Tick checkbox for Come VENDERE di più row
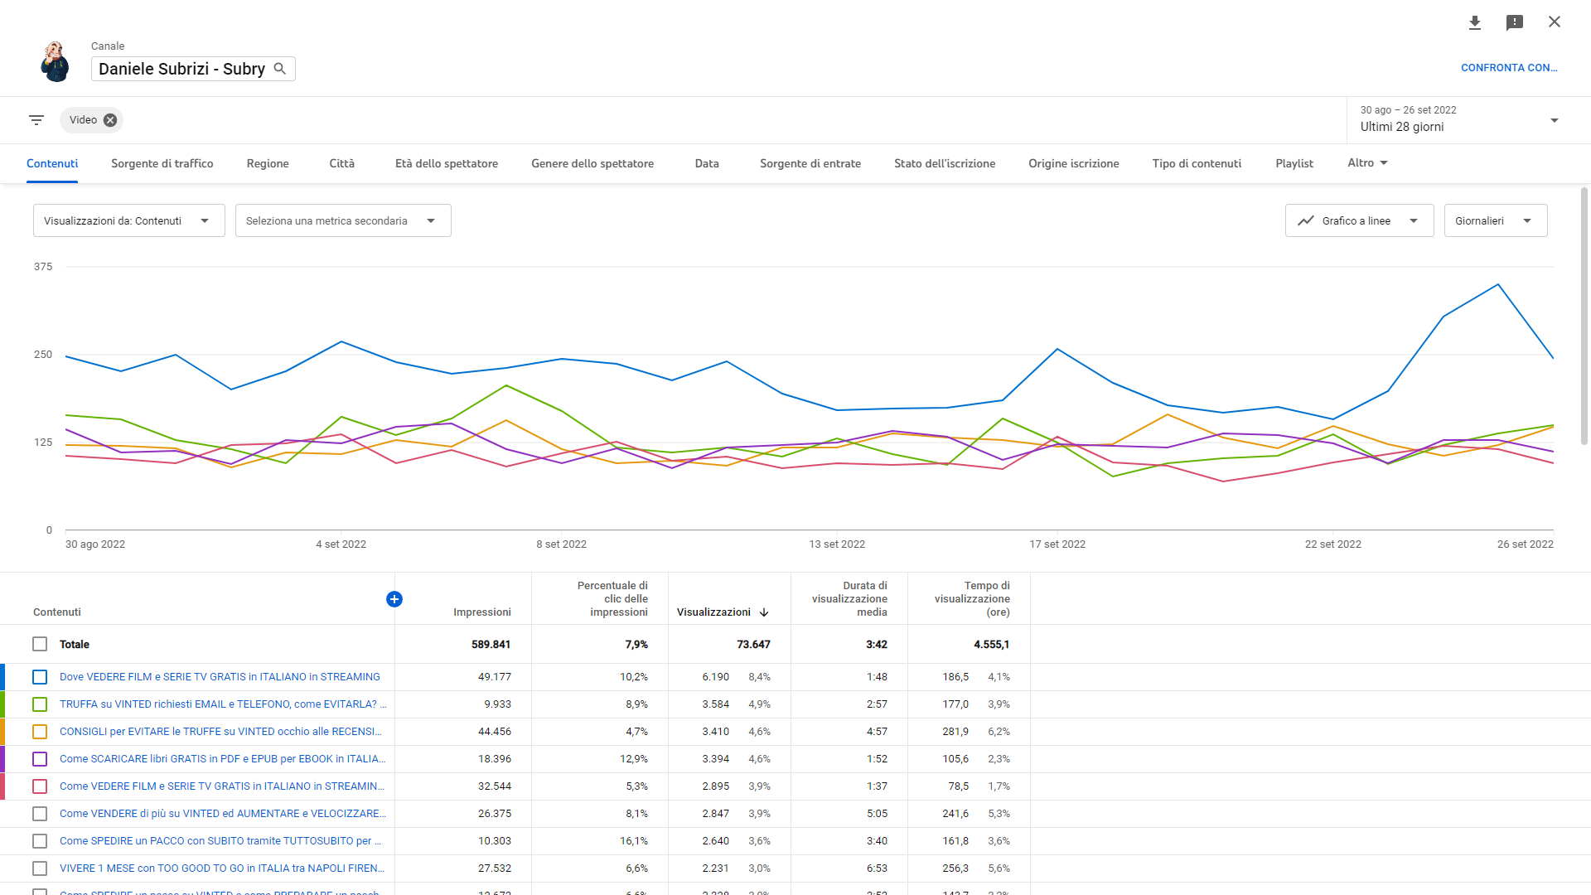Screen dimensions: 1591x895 click(x=40, y=814)
